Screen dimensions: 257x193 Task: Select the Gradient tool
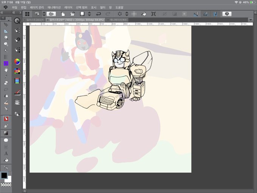click(x=6, y=133)
